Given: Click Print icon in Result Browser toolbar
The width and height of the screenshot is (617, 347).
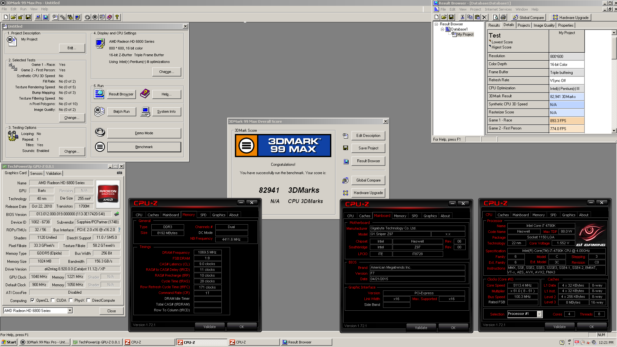Looking at the screenshot, I should tap(503, 17).
